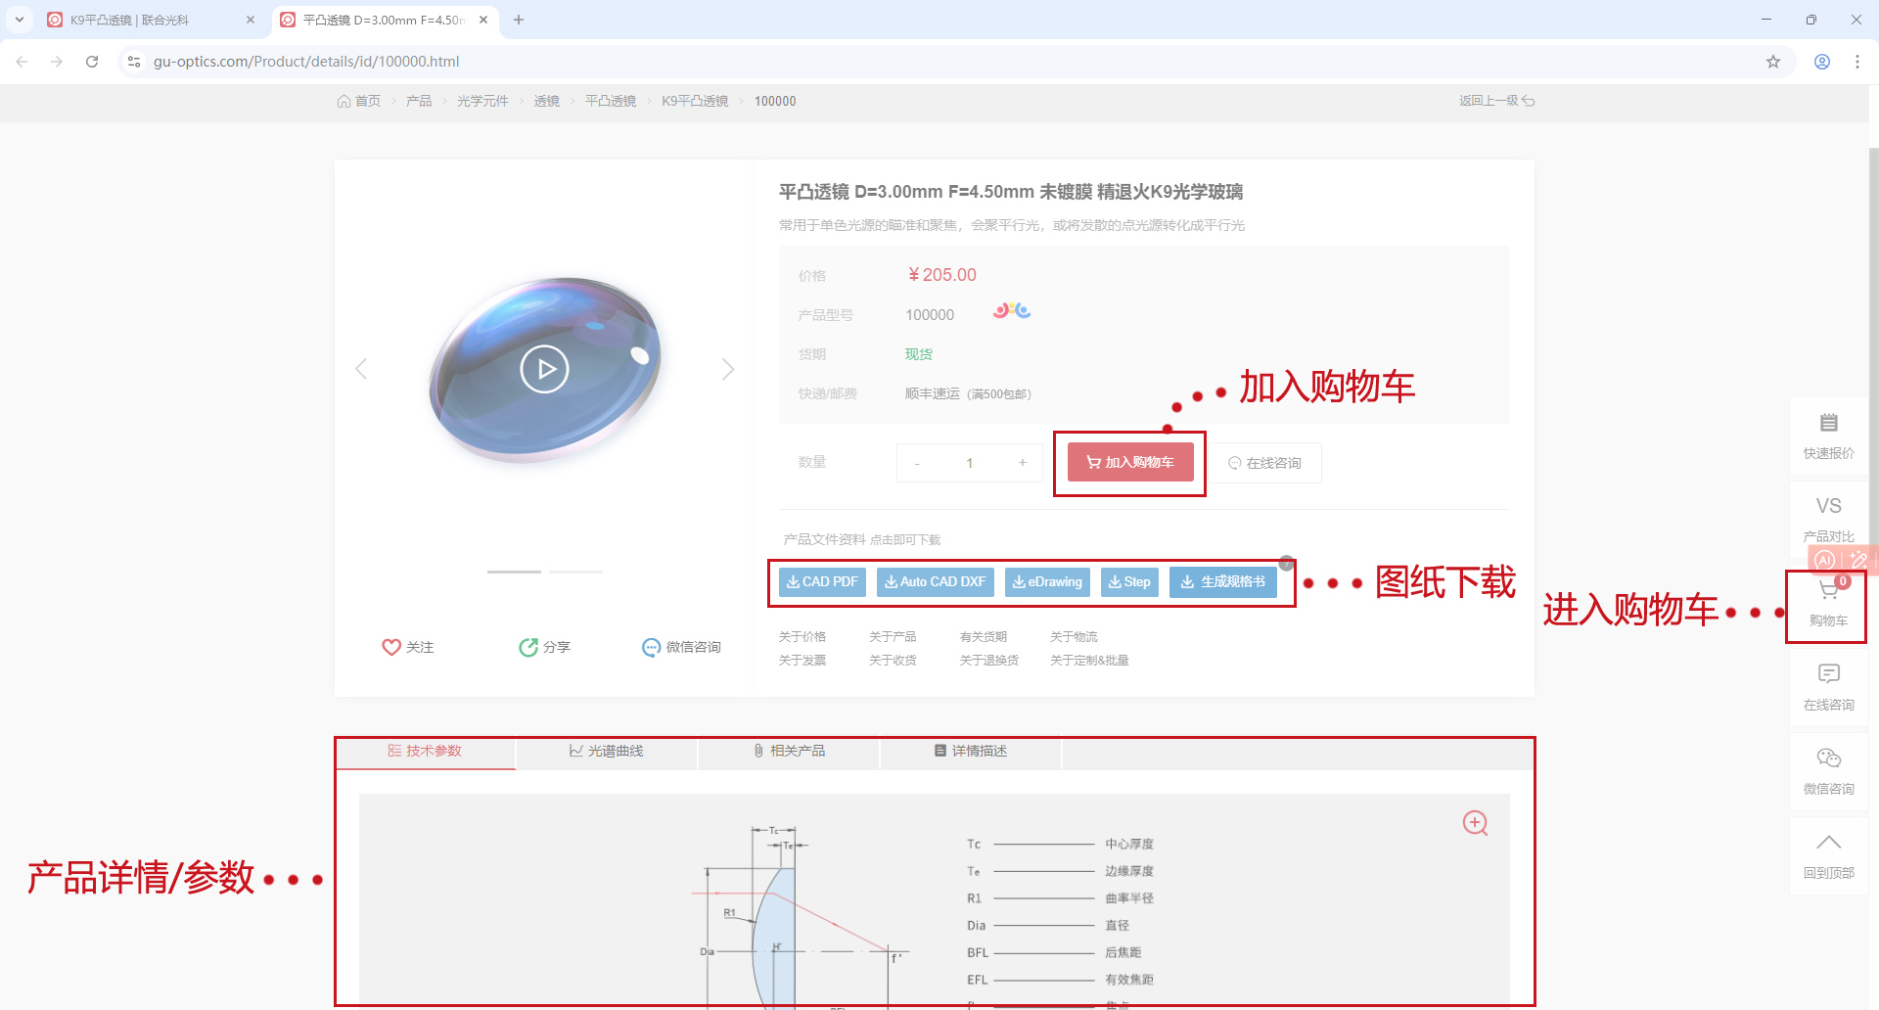The image size is (1879, 1010).
Task: Show the previous product image
Action: coord(361,369)
